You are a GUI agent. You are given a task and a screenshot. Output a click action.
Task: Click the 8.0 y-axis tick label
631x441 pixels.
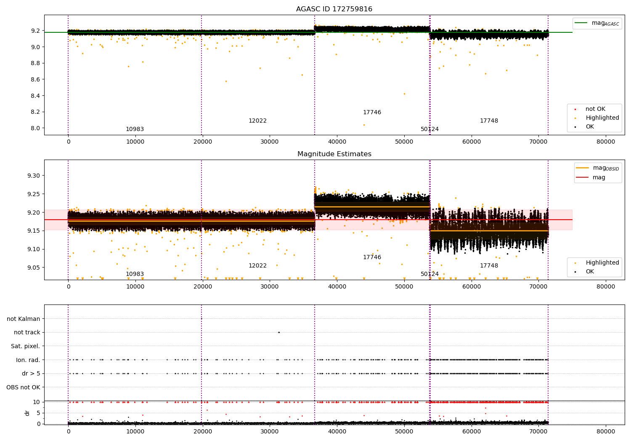[35, 129]
